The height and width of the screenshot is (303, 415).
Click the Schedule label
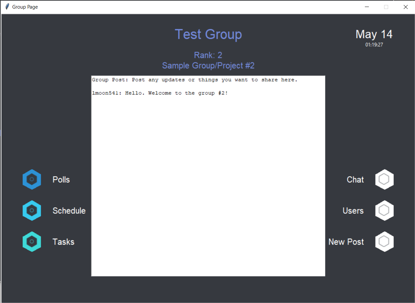tap(69, 211)
